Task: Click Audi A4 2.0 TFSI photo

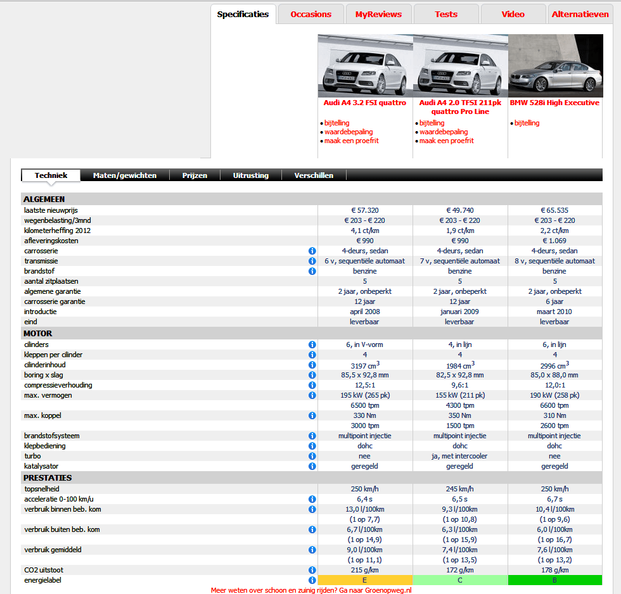Action: pyautogui.click(x=461, y=66)
